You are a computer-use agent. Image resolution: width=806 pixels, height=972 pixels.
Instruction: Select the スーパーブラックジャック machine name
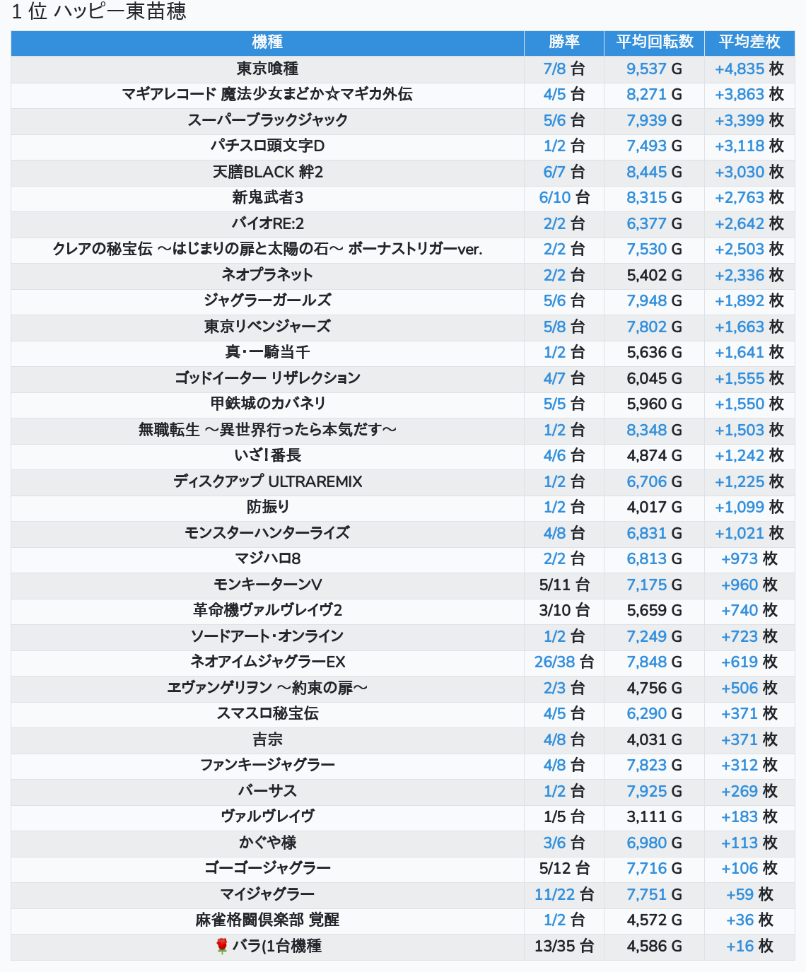point(267,120)
